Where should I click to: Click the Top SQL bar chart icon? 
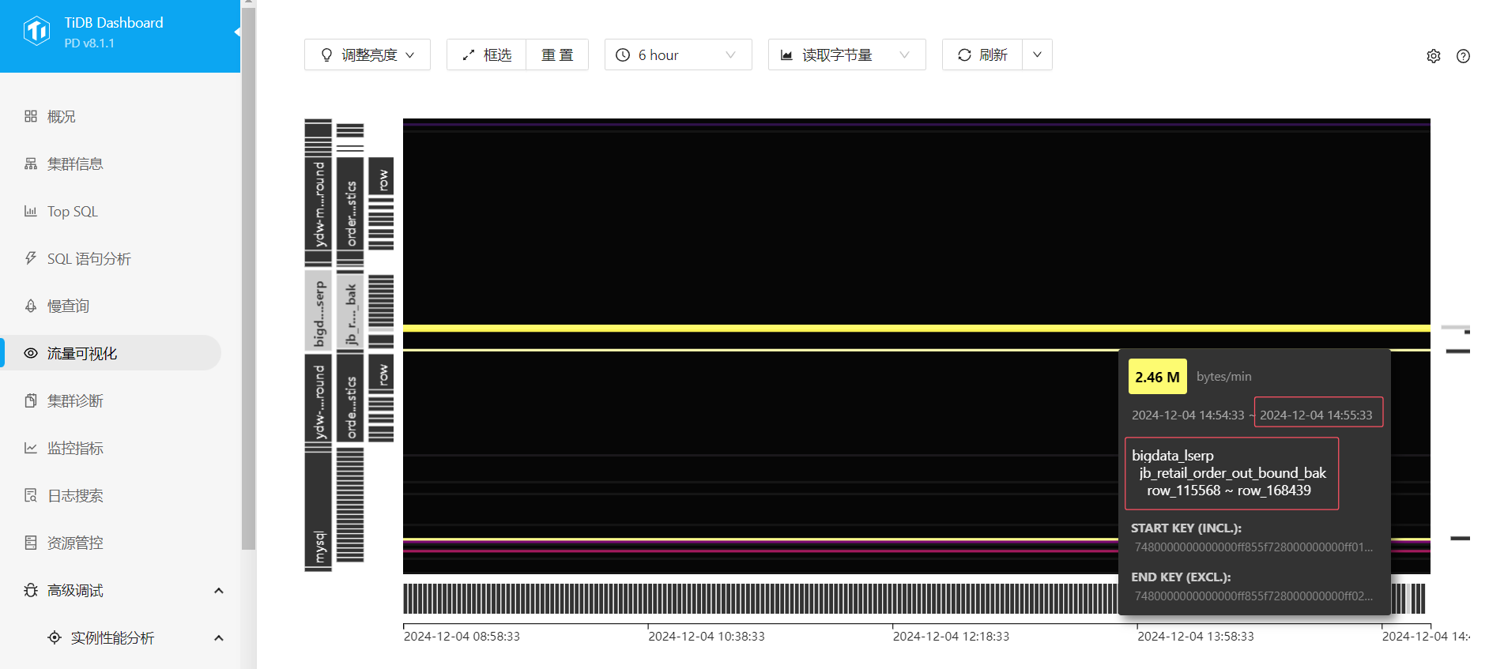coord(31,211)
